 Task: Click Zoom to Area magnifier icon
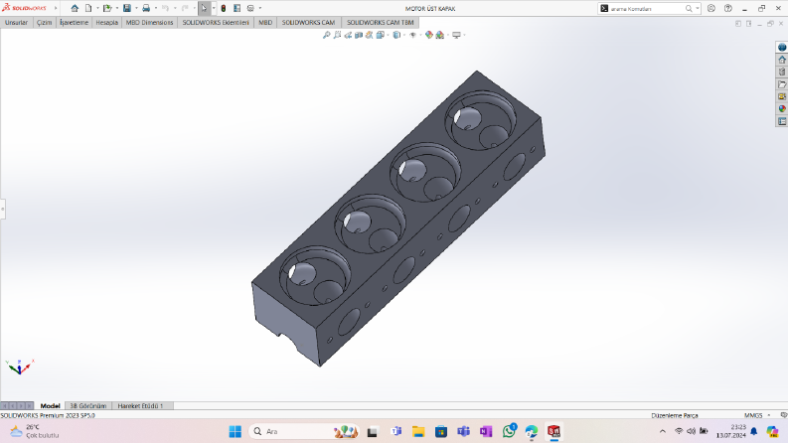(x=337, y=35)
